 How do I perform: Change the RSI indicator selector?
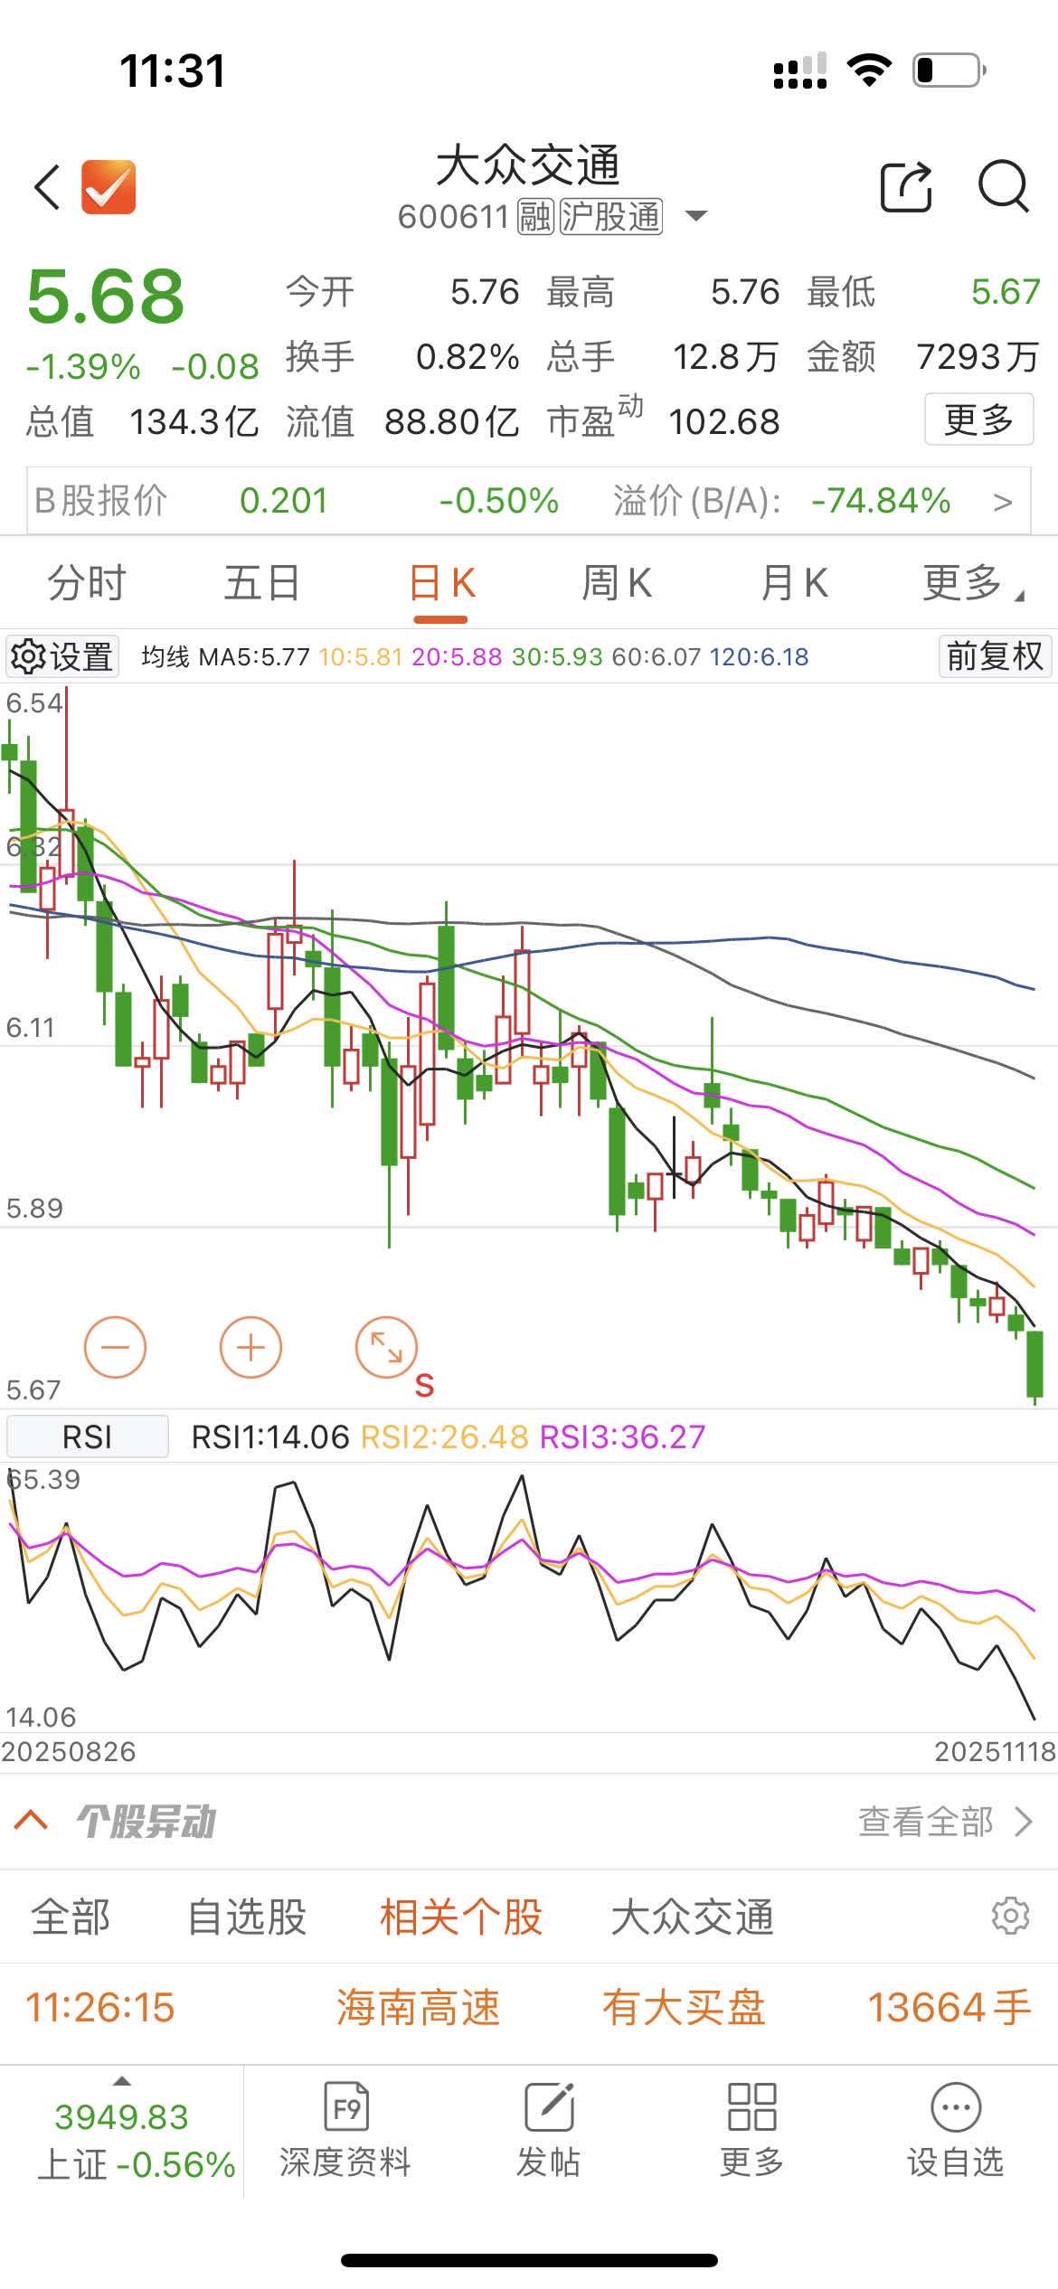pyautogui.click(x=87, y=1437)
